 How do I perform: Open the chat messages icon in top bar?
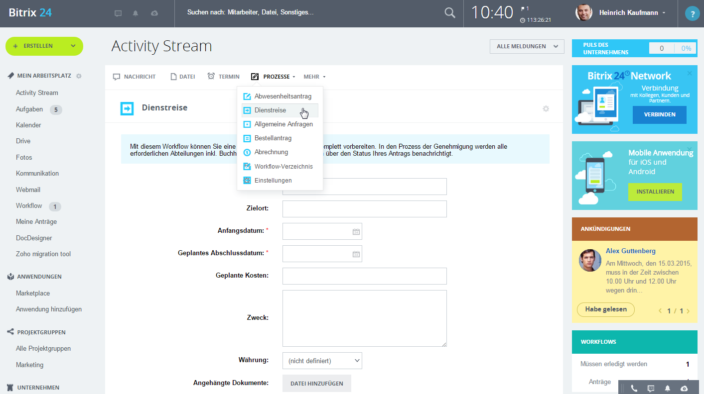tap(118, 13)
